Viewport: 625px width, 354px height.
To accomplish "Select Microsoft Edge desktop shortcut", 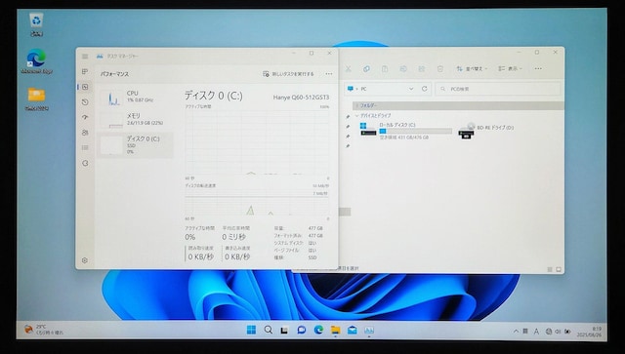I will point(36,61).
